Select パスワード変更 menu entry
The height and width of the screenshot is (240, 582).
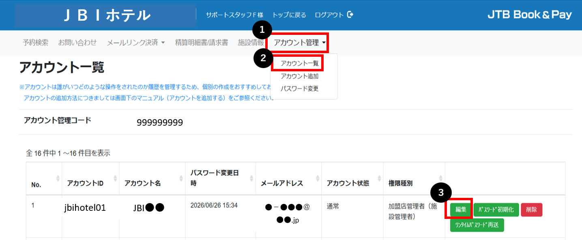[x=299, y=88]
